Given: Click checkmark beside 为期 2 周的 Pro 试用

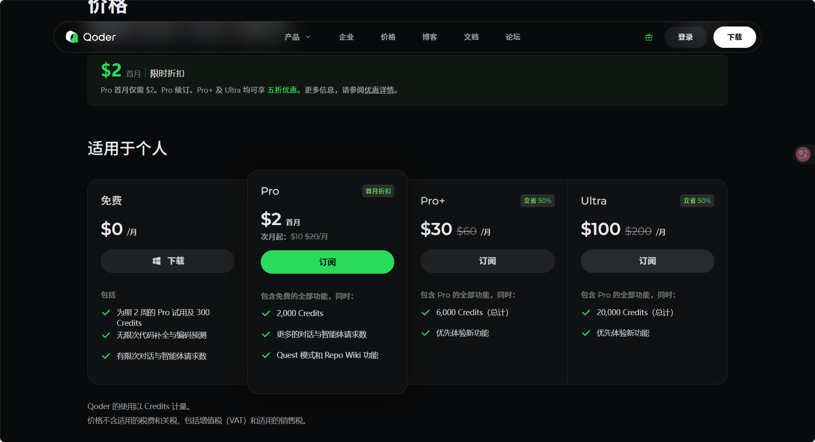Looking at the screenshot, I should [x=106, y=313].
